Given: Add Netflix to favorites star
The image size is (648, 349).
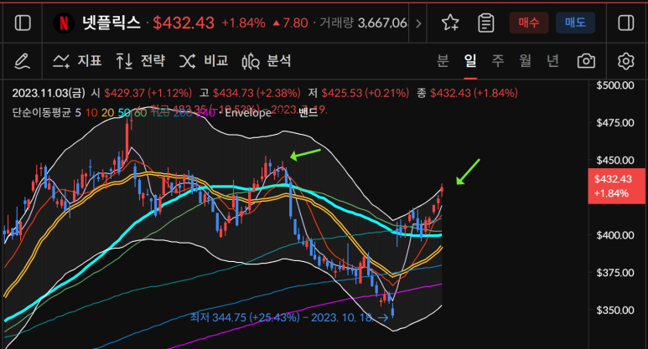Looking at the screenshot, I should tap(450, 23).
